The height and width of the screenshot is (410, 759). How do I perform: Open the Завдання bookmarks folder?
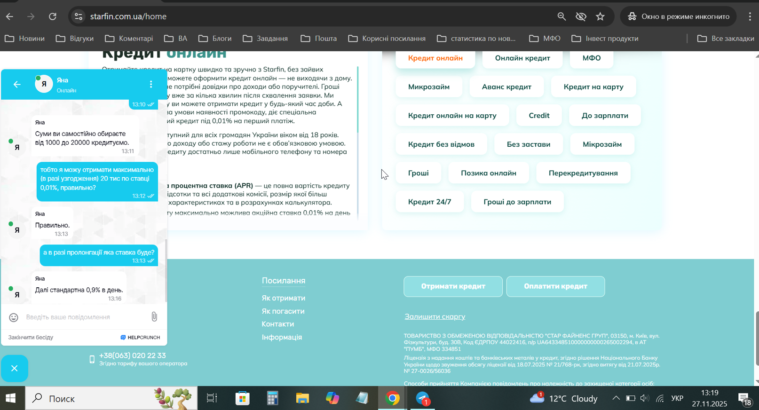265,39
